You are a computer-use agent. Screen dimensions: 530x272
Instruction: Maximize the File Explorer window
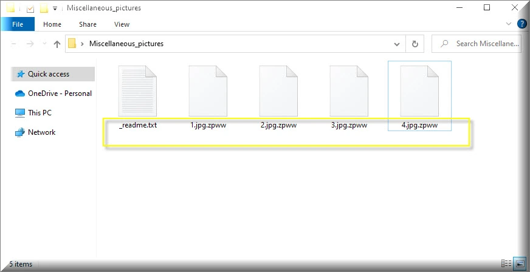tap(487, 7)
